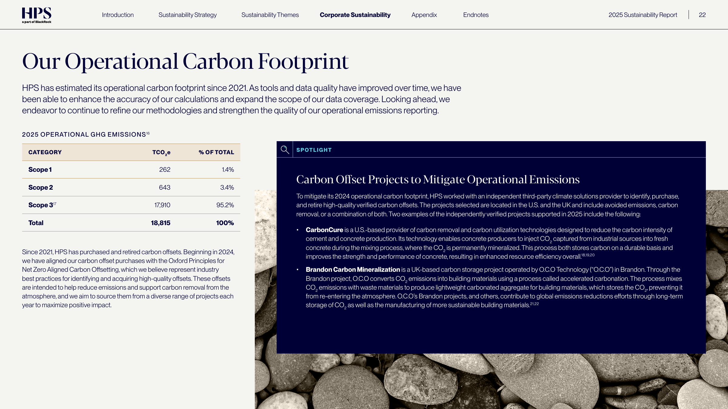Click the TCO2e column header

(x=161, y=152)
